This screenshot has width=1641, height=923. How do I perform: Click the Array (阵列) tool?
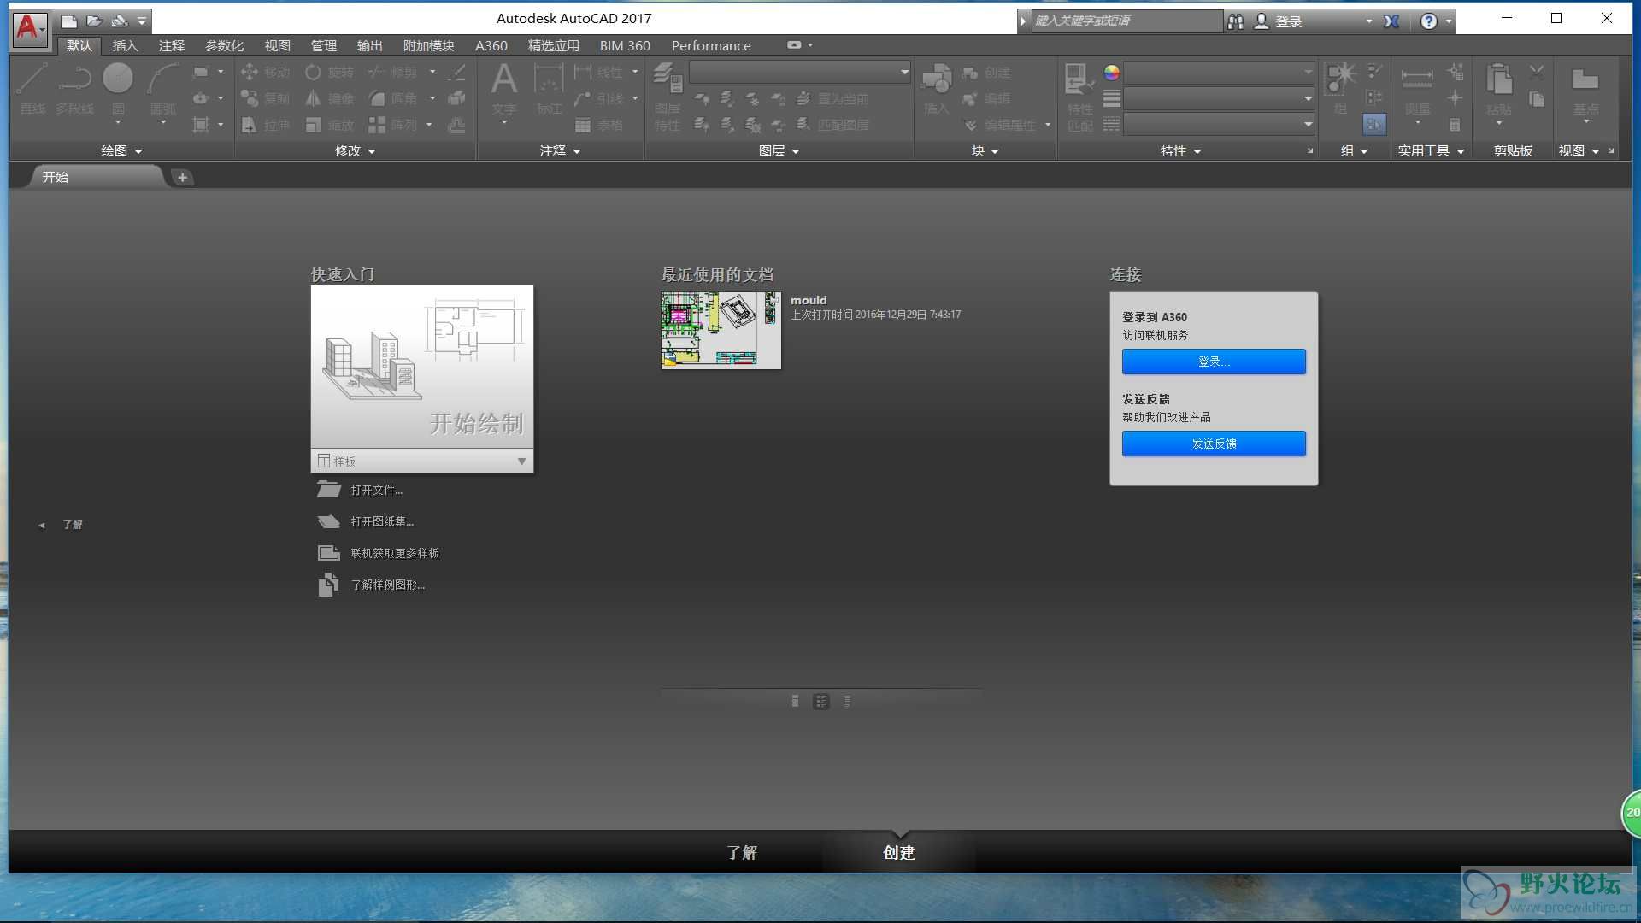[x=393, y=125]
